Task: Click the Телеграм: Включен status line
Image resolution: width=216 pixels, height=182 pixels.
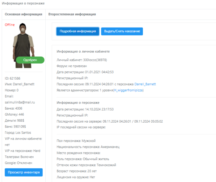Action: coord(19,157)
